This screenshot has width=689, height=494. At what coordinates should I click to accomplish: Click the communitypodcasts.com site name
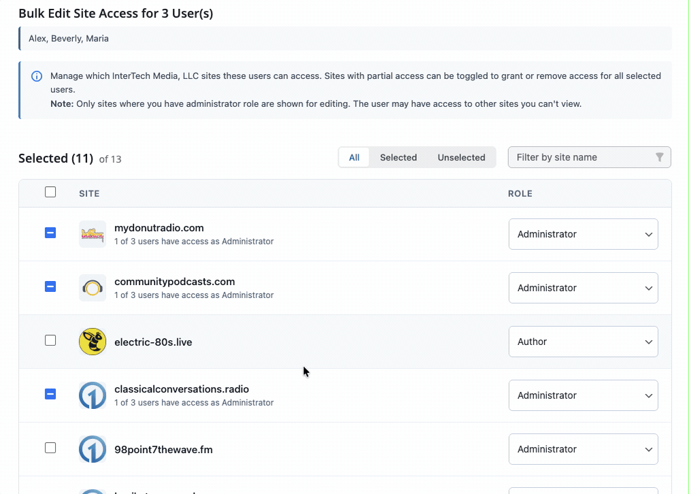pos(175,282)
